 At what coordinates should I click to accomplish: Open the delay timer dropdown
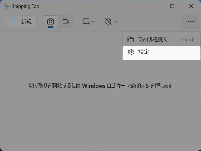pyautogui.click(x=111, y=22)
